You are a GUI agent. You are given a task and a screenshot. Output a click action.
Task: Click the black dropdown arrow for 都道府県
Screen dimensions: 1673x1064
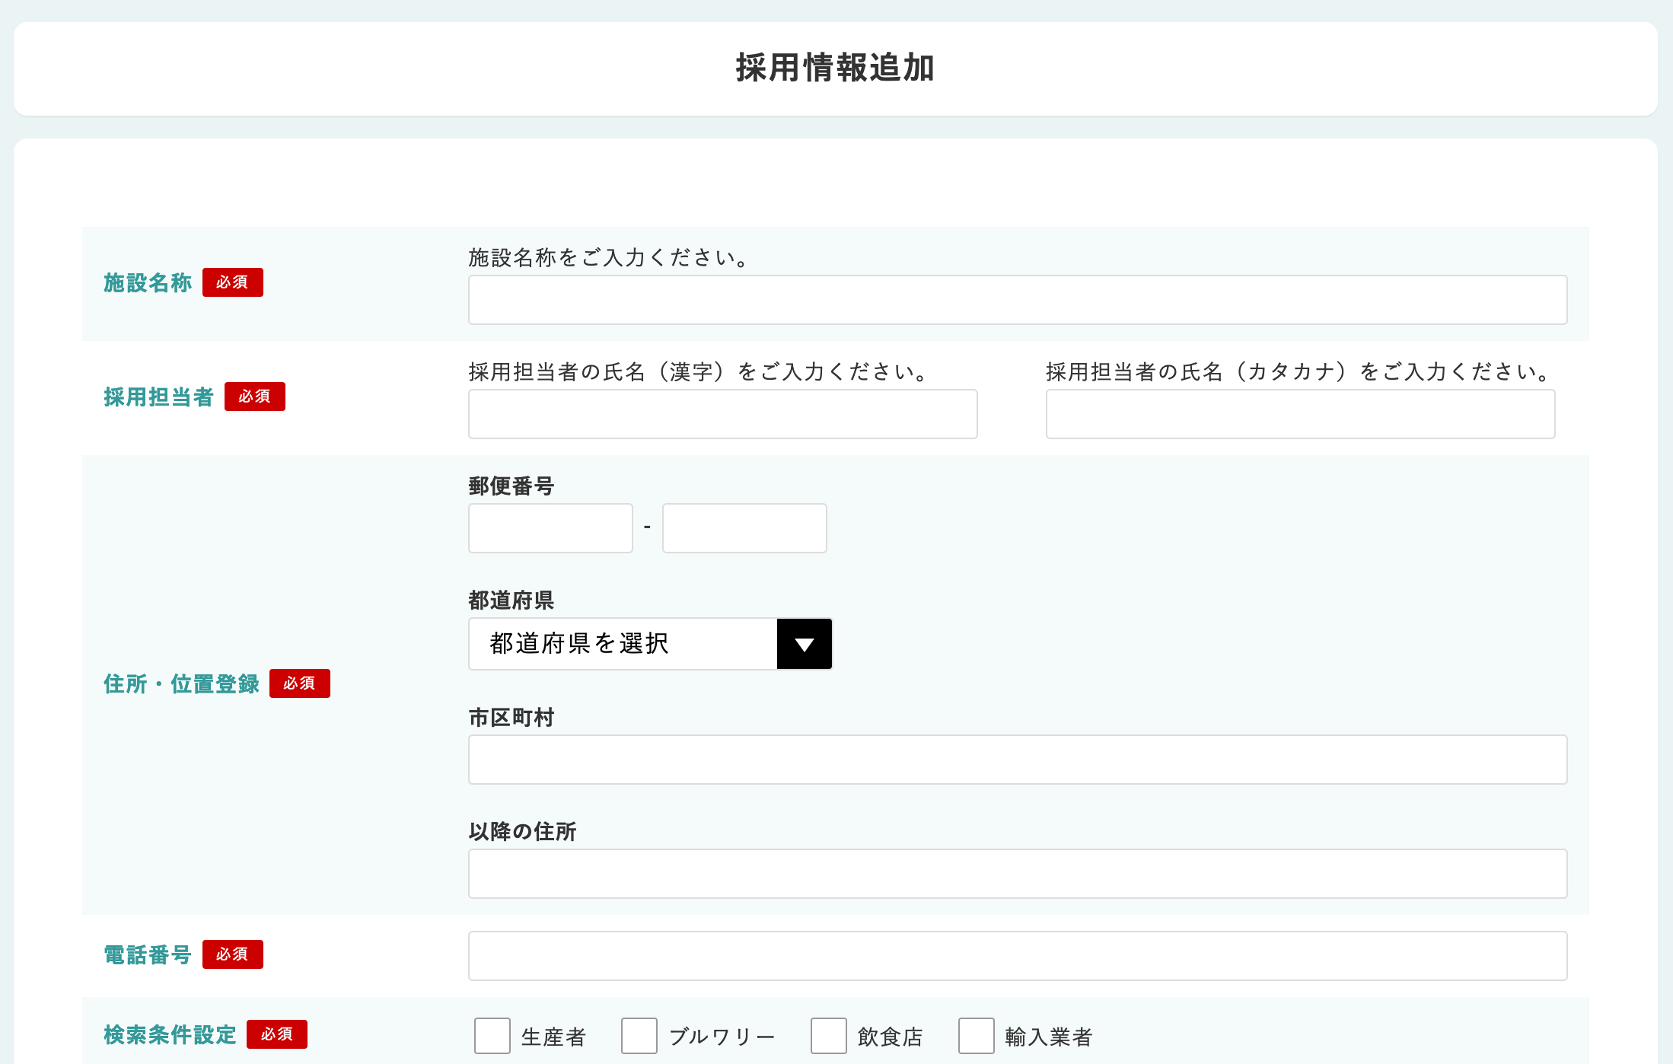(805, 644)
